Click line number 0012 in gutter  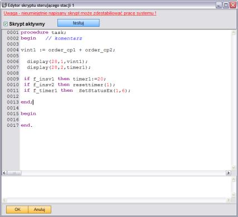coord(13,96)
